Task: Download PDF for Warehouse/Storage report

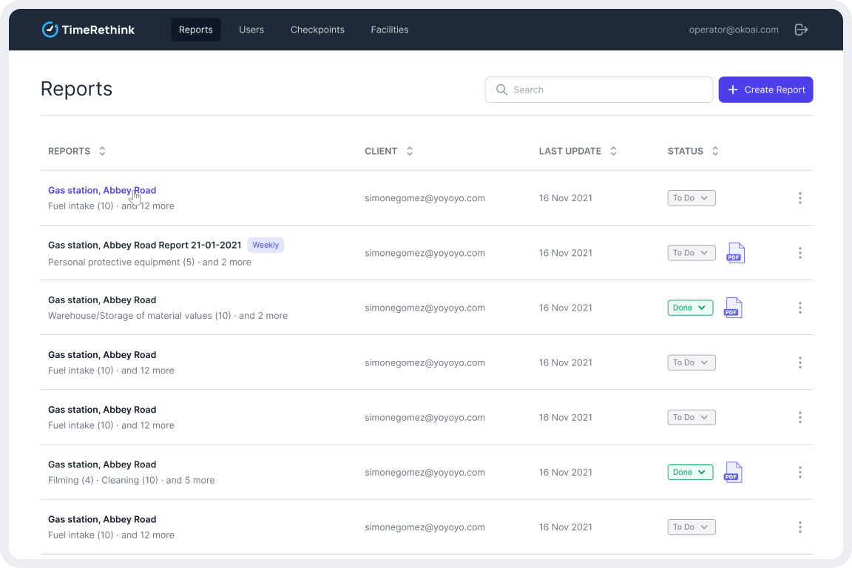Action: (x=732, y=308)
